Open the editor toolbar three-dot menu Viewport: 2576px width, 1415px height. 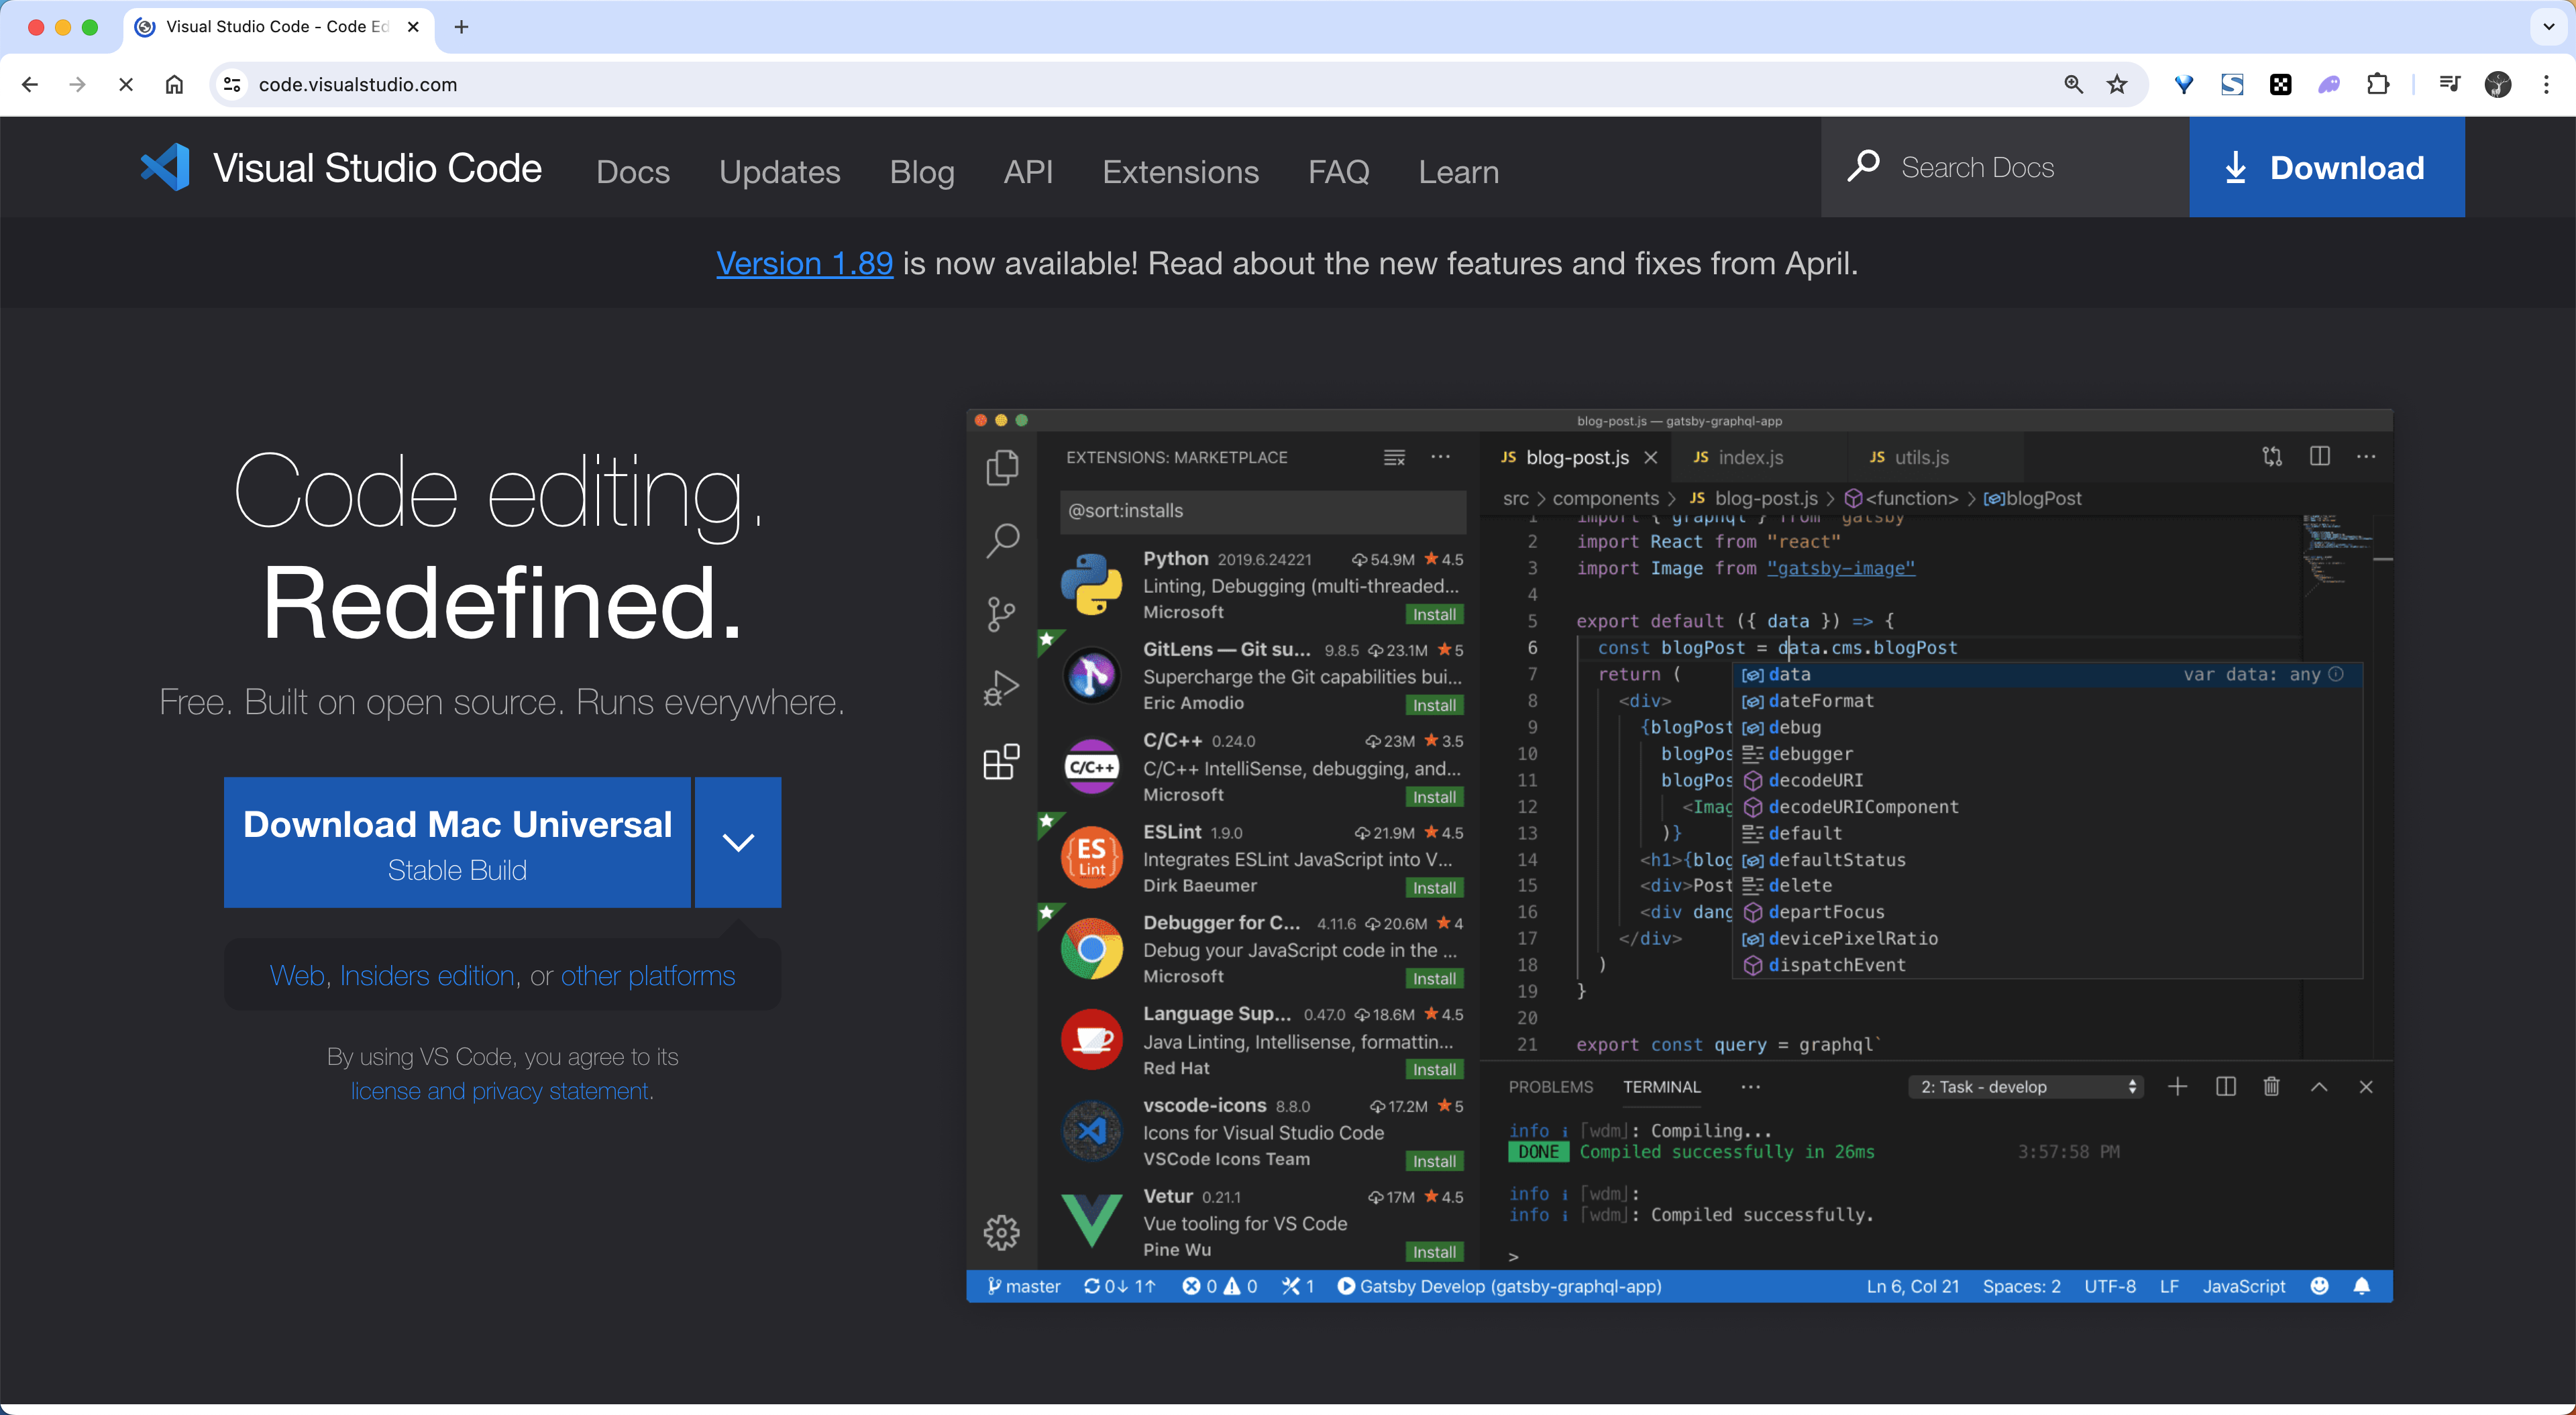coord(2366,457)
